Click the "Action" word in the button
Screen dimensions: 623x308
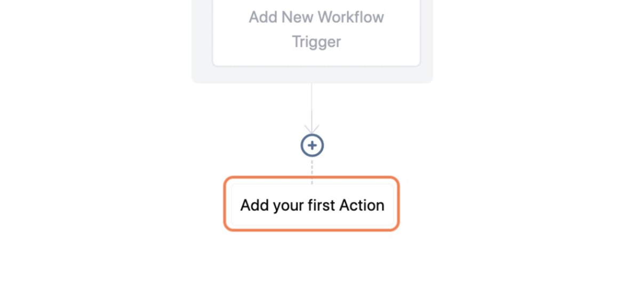(x=362, y=205)
